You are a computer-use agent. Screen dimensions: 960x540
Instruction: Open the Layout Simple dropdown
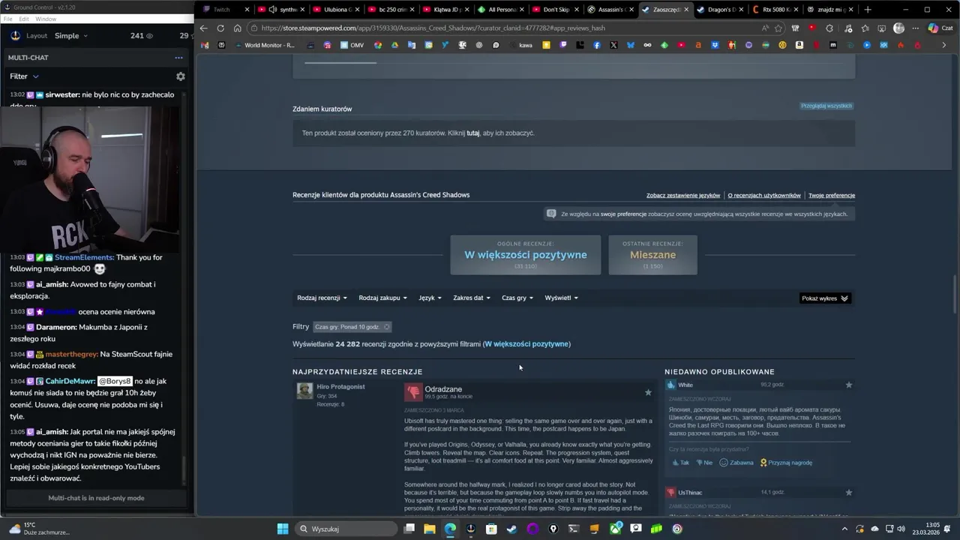click(x=71, y=36)
